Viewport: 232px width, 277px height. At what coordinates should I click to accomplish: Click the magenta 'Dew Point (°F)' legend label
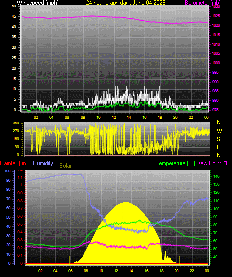pos(213,163)
